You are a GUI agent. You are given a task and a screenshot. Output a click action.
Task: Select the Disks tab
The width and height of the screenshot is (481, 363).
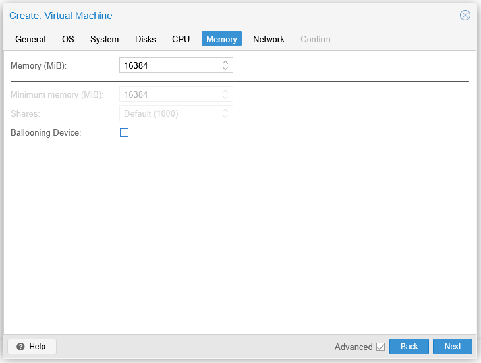(146, 39)
